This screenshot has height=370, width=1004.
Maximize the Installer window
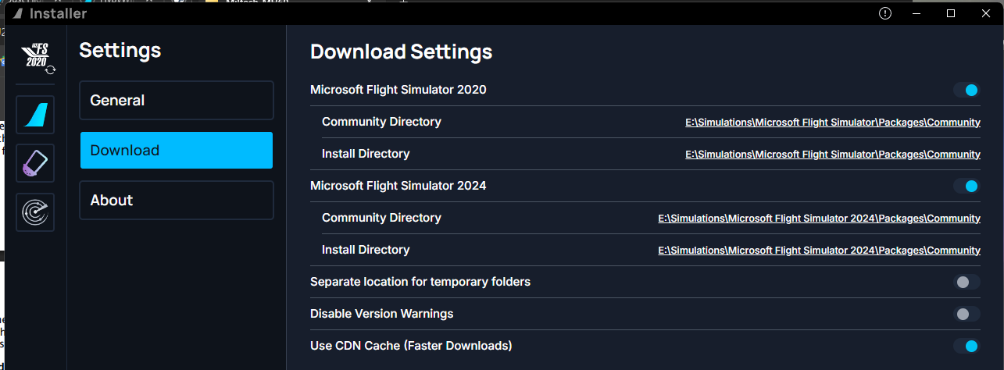click(x=951, y=13)
